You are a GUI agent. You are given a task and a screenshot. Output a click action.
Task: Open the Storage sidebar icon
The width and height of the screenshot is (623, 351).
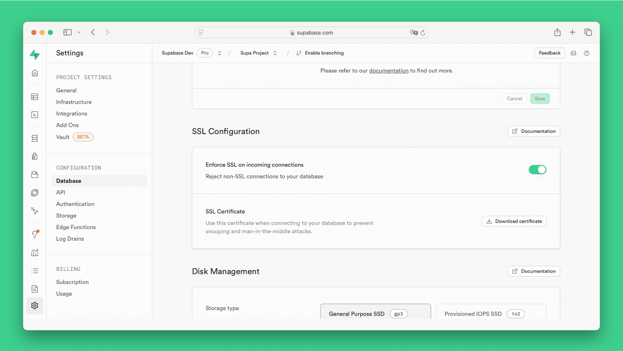pos(35,175)
